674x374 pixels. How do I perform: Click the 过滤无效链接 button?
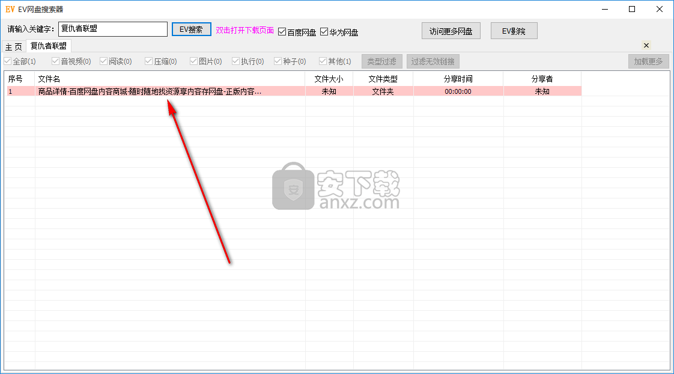coord(433,61)
